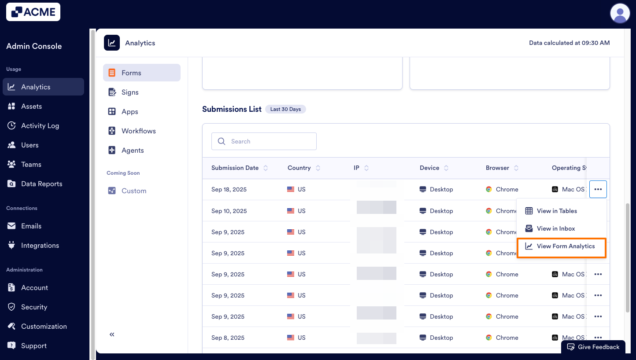Switch to the Signs tab
This screenshot has width=636, height=360.
(x=129, y=92)
